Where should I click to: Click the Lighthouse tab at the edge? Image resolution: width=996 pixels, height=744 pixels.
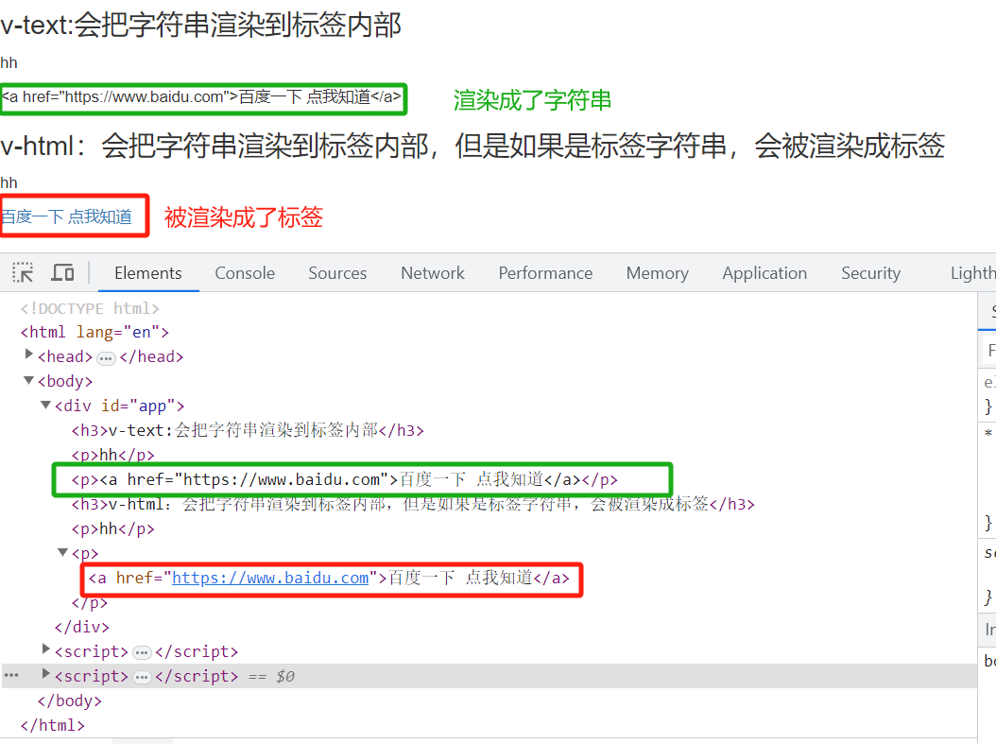coord(973,273)
